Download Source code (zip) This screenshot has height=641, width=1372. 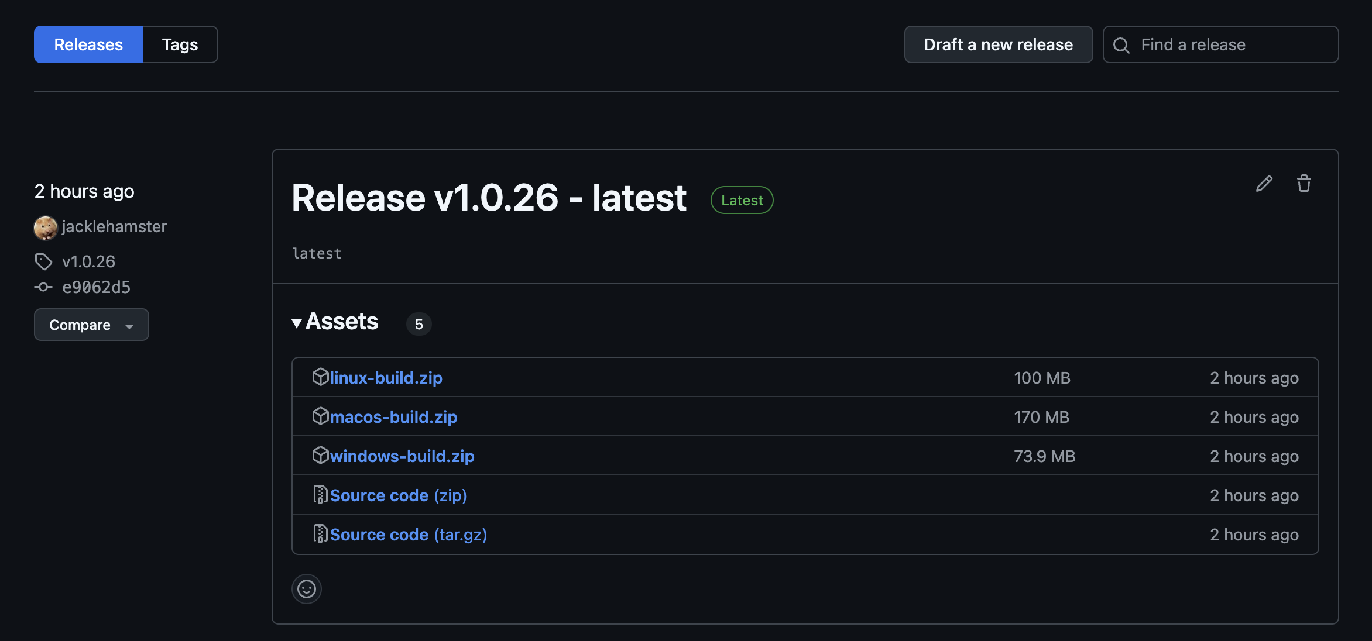pyautogui.click(x=399, y=495)
